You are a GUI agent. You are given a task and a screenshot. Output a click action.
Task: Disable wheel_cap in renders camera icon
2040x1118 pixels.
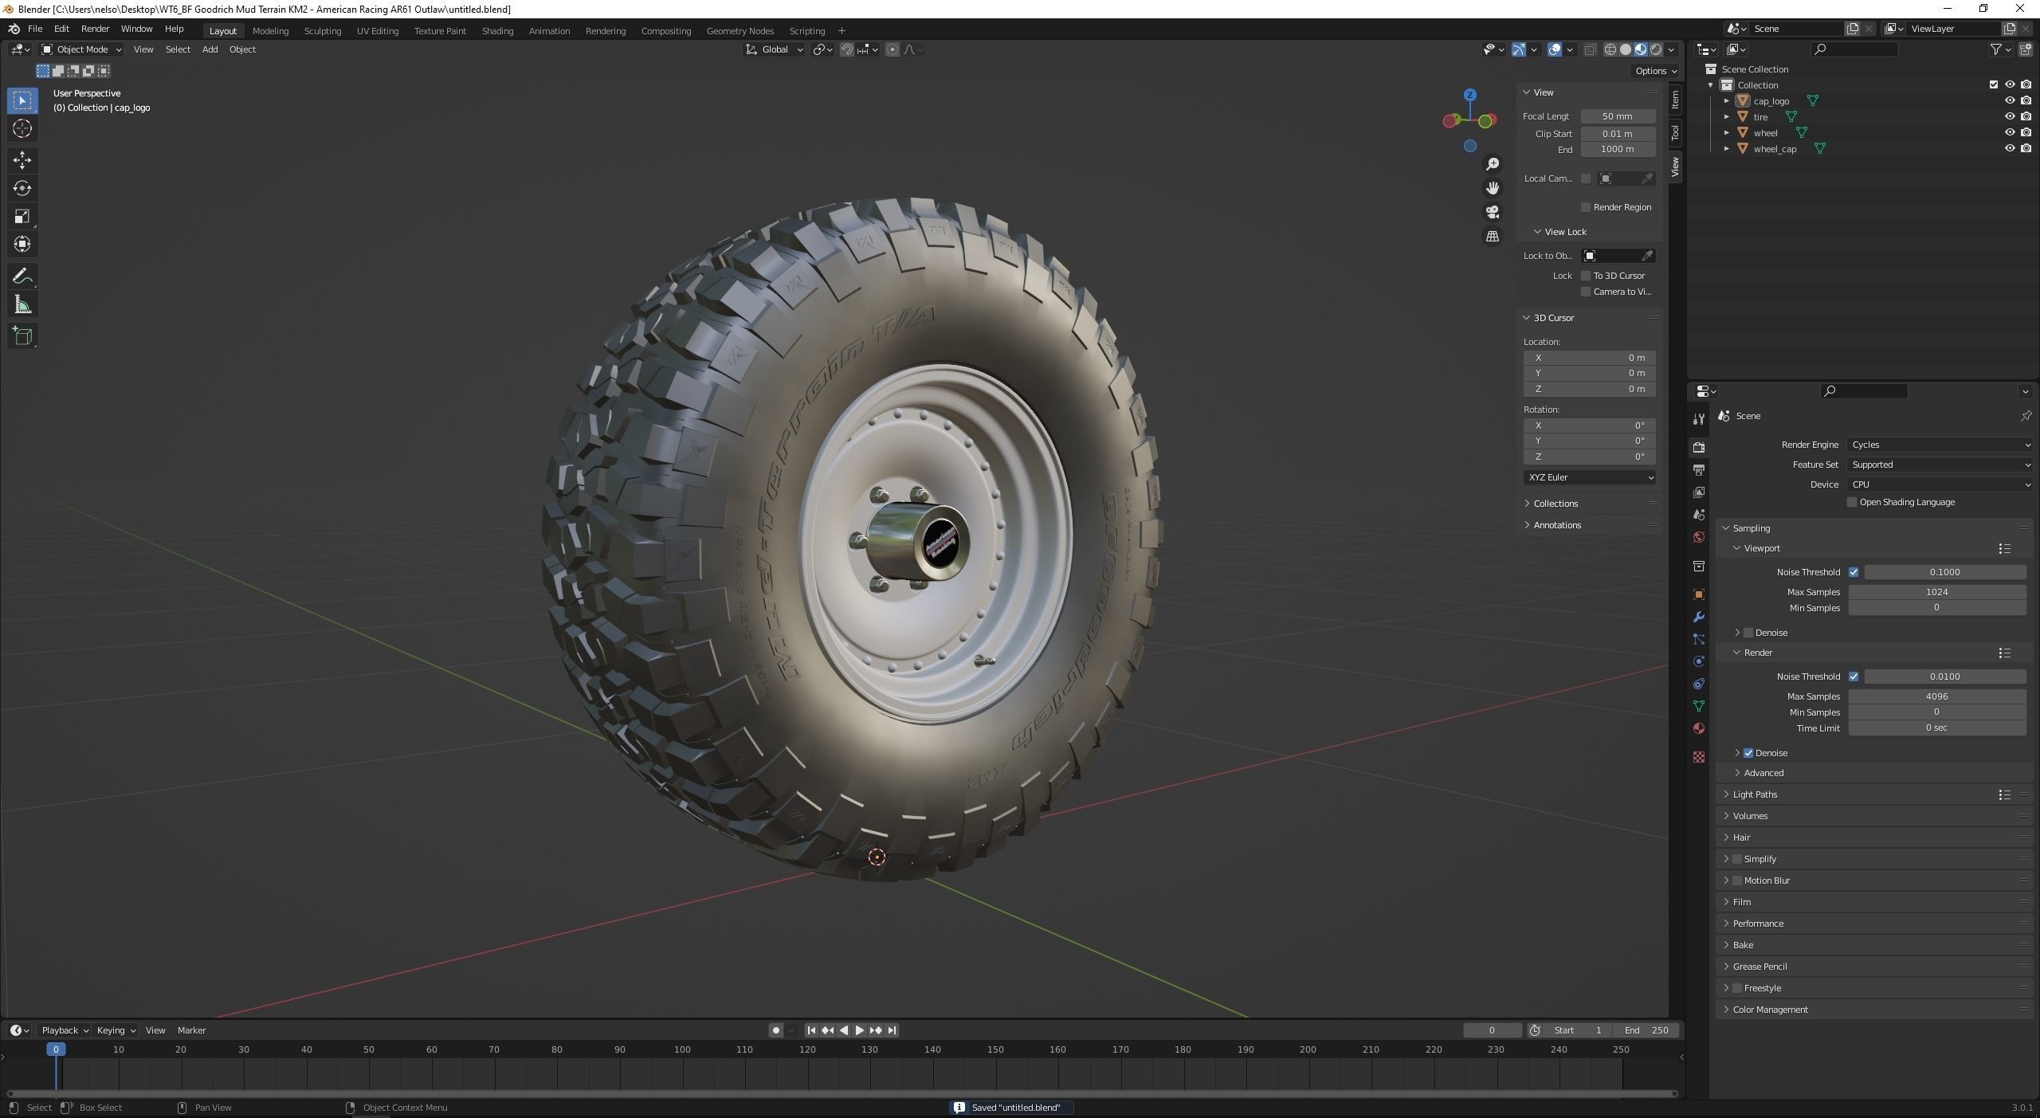pyautogui.click(x=2026, y=148)
